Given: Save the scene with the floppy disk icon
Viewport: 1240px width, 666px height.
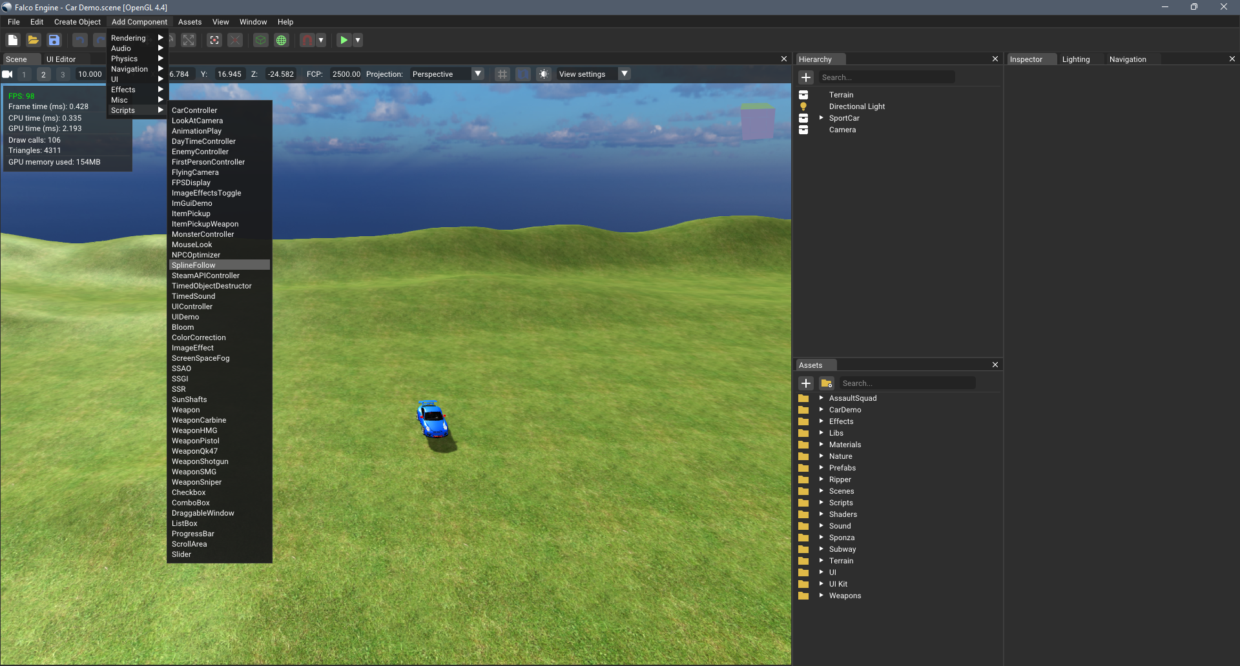Looking at the screenshot, I should (x=54, y=40).
